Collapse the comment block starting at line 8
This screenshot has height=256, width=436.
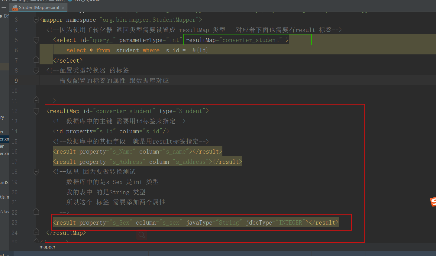pyautogui.click(x=36, y=70)
